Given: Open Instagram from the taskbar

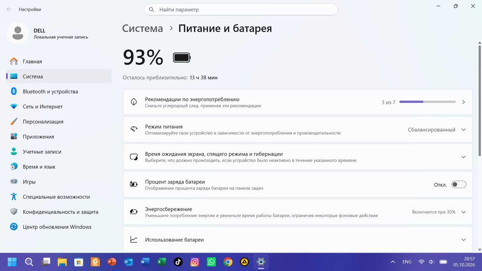Looking at the screenshot, I should coord(195,262).
